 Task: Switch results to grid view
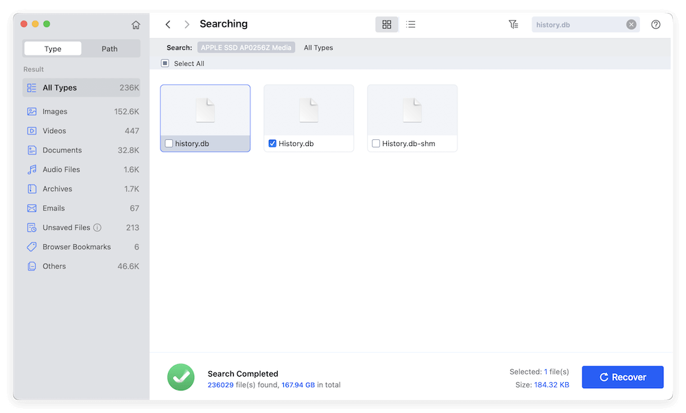[386, 24]
